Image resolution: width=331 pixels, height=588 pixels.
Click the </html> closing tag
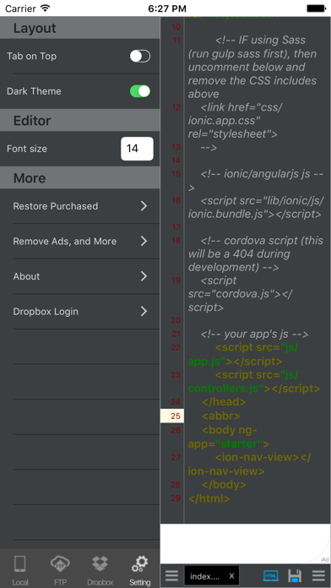pos(209,498)
